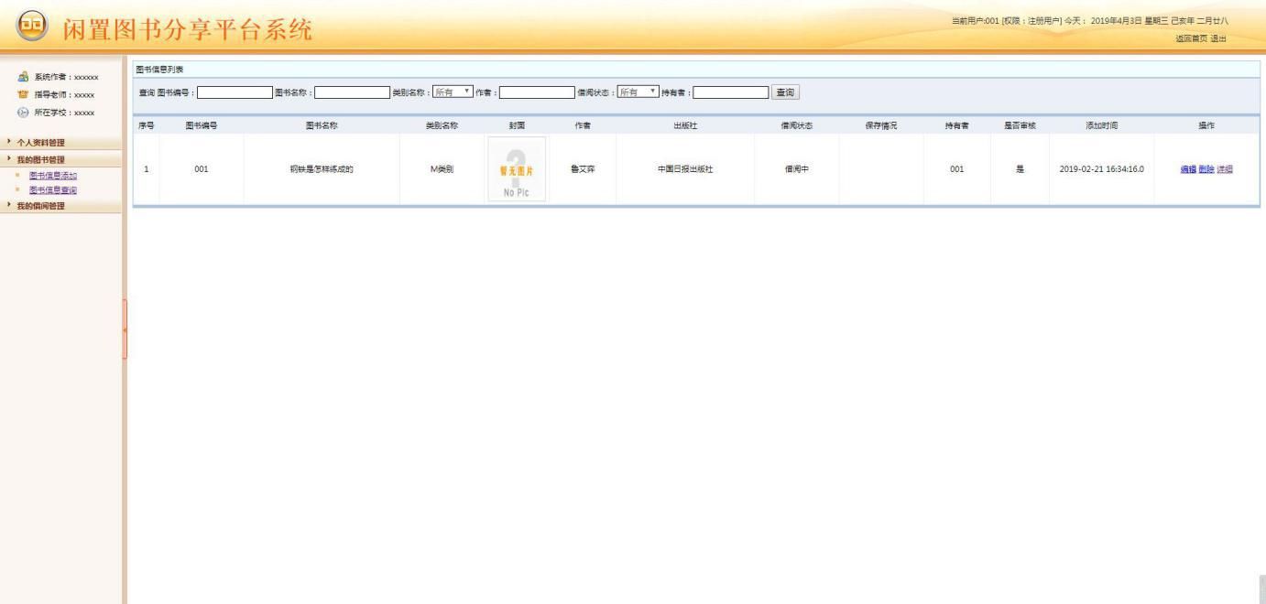Viewport: 1266px width, 604px height.
Task: Click the 所在学校 clock icon
Action: click(x=22, y=112)
